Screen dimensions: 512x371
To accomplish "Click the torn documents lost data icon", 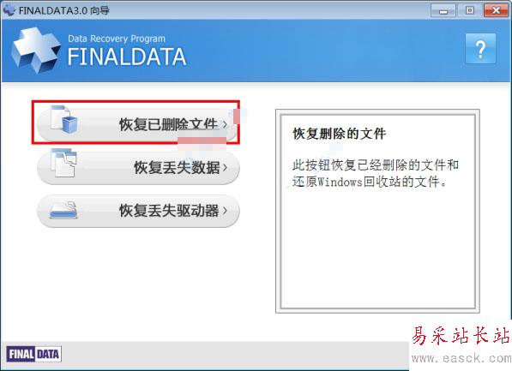I will coord(63,163).
